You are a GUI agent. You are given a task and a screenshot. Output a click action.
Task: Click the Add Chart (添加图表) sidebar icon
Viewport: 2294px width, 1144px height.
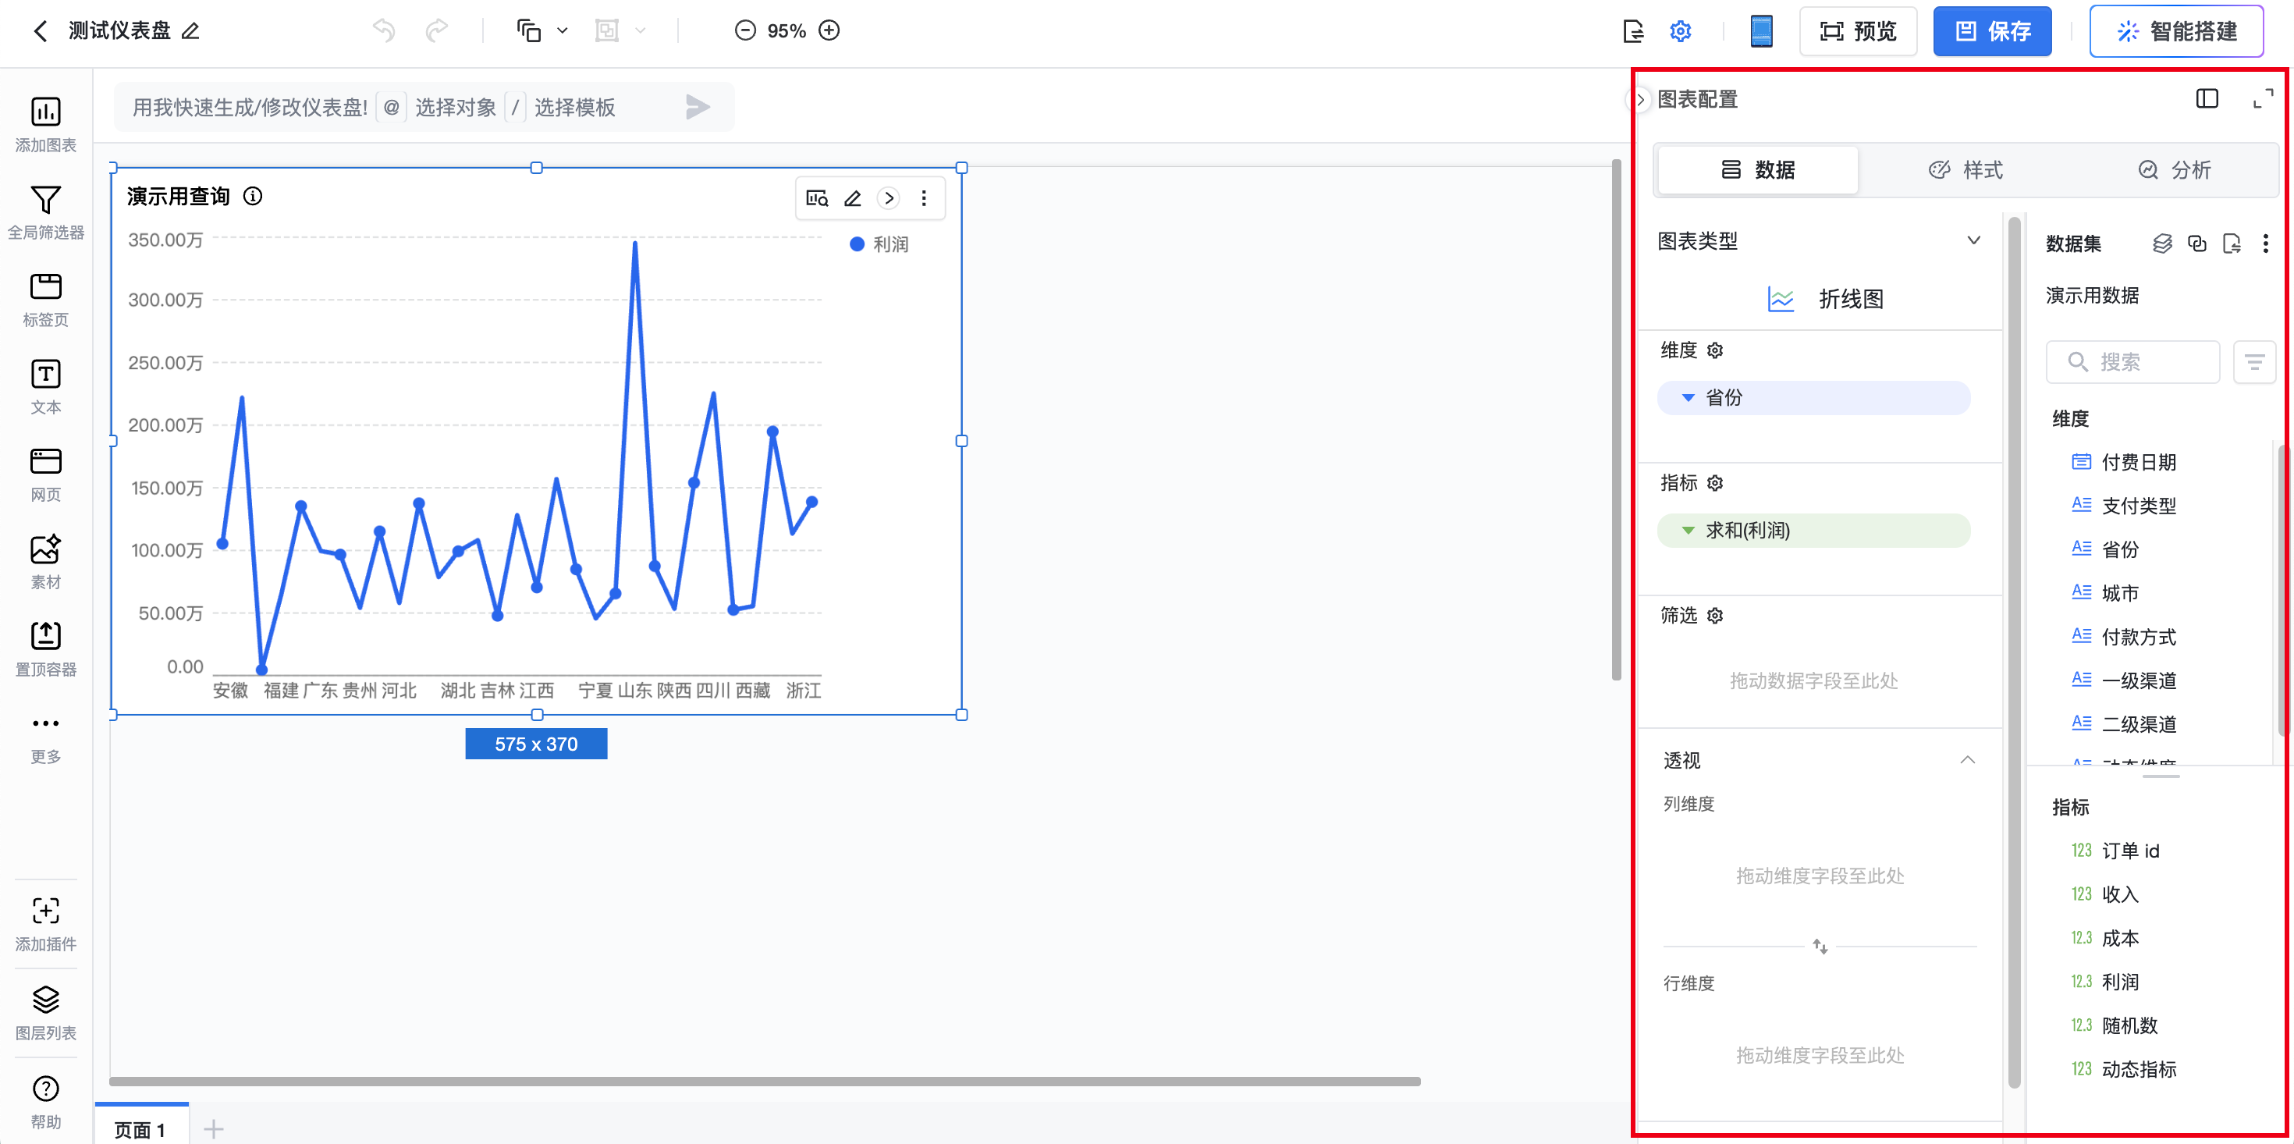(x=45, y=113)
